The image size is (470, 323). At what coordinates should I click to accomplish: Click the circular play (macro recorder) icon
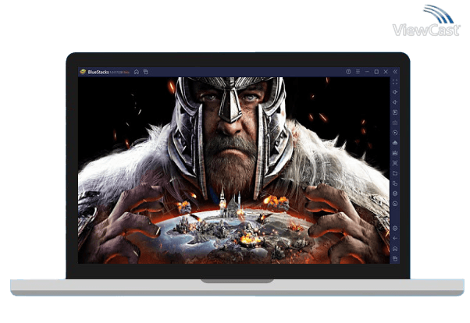coord(395,133)
